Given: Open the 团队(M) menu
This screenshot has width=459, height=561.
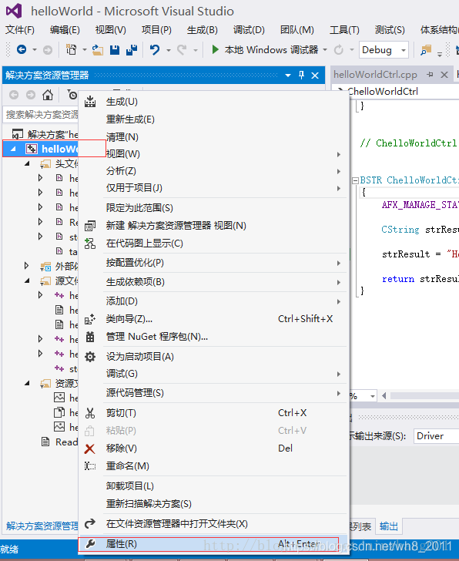Looking at the screenshot, I should [297, 30].
